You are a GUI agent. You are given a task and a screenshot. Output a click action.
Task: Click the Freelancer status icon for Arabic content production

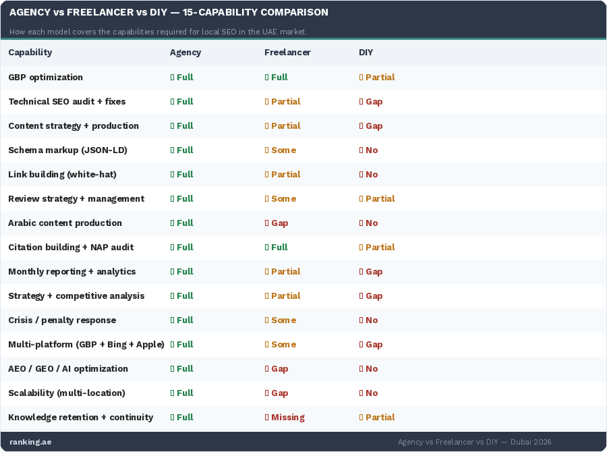pos(266,223)
